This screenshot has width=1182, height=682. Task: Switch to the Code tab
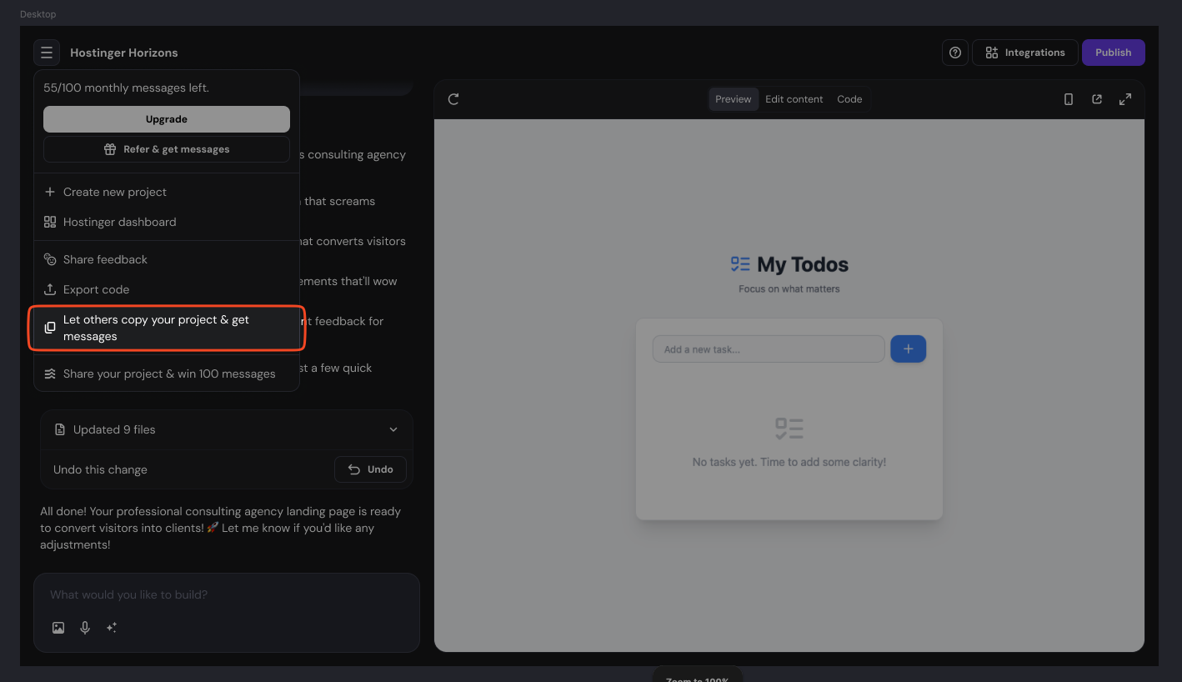click(849, 99)
